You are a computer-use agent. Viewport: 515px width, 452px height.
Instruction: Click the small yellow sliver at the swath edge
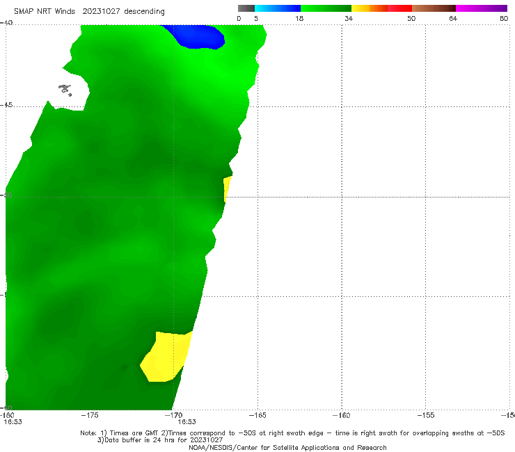click(x=227, y=188)
